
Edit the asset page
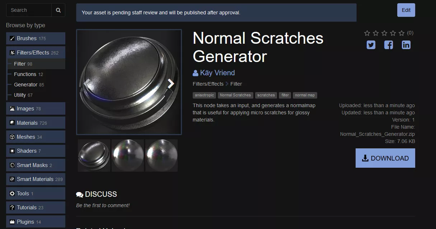[406, 10]
